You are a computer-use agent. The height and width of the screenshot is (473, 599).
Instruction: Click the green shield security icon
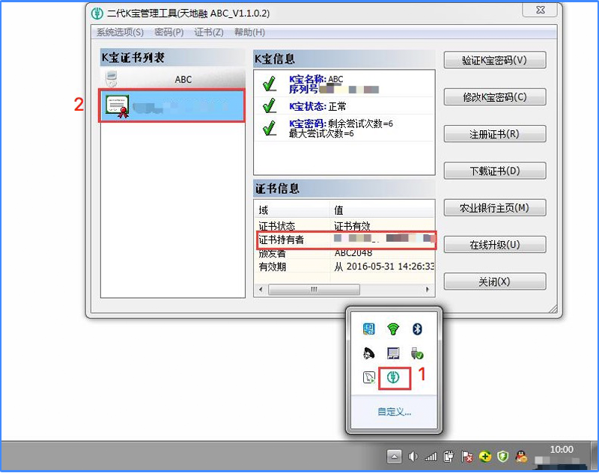coord(503,456)
